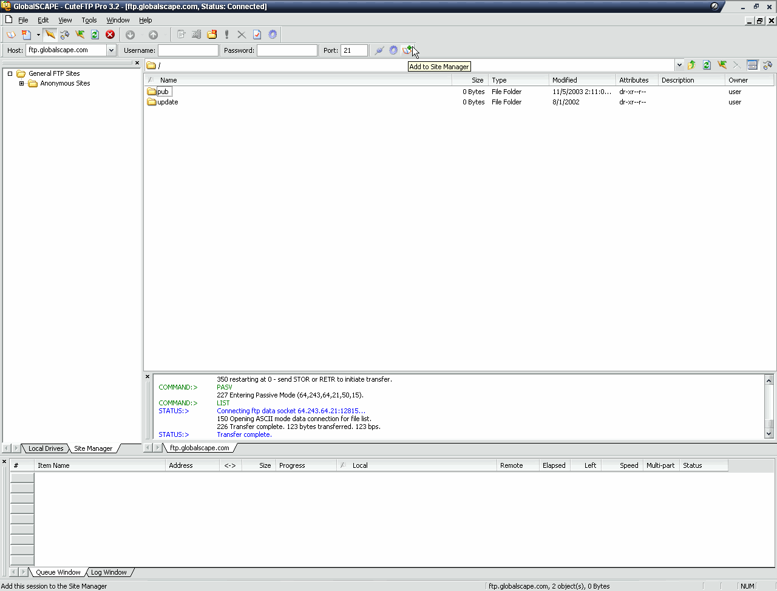
Task: Click the main toolbar Refresh icon
Action: point(95,35)
